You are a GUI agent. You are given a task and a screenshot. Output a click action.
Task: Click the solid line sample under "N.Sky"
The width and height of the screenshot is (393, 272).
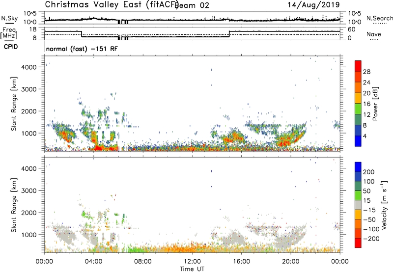coord(9,24)
